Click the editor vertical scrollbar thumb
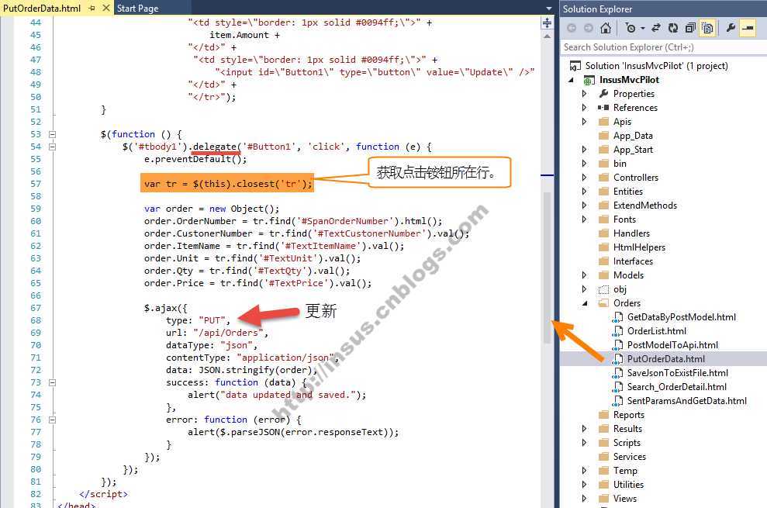 pyautogui.click(x=548, y=267)
